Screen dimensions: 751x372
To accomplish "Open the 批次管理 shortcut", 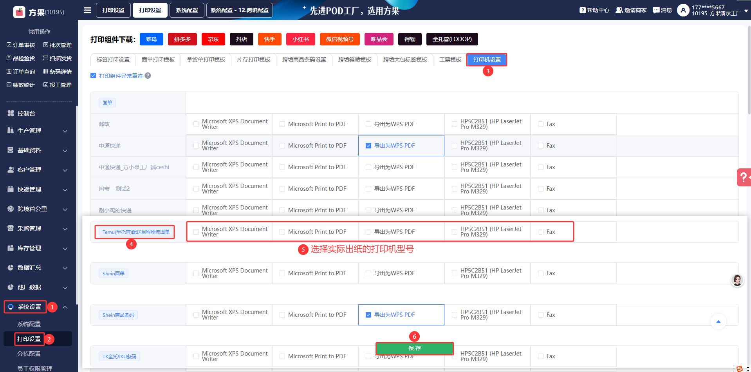I will click(x=57, y=45).
